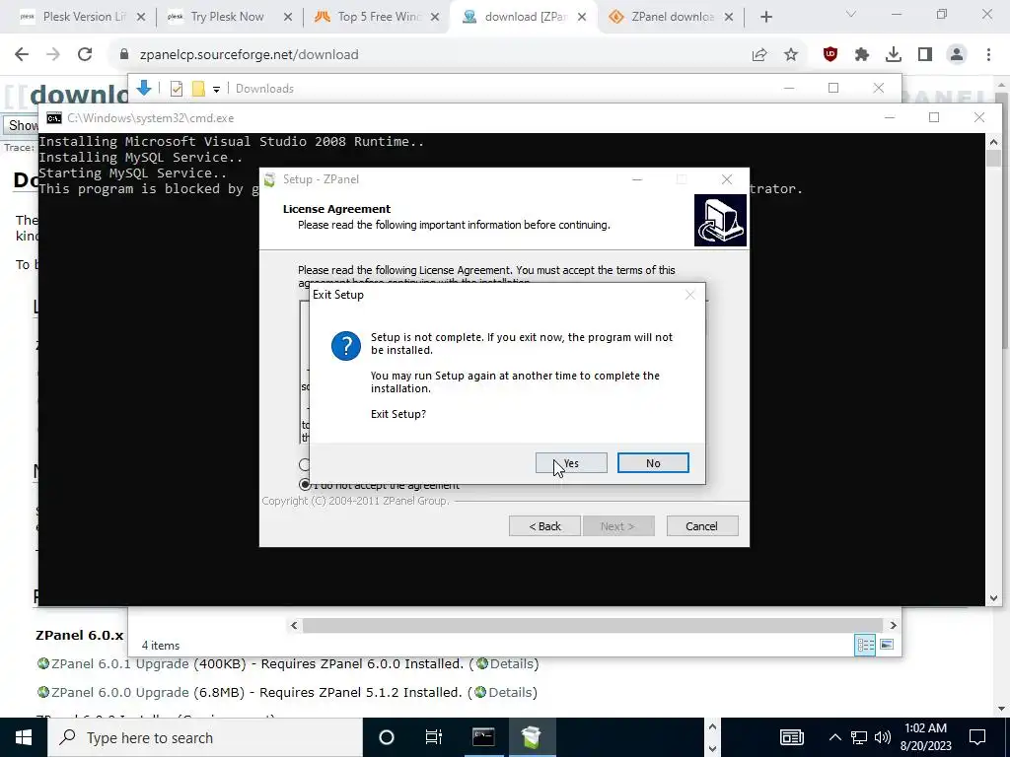Open the notification center
1010x757 pixels.
point(977,737)
